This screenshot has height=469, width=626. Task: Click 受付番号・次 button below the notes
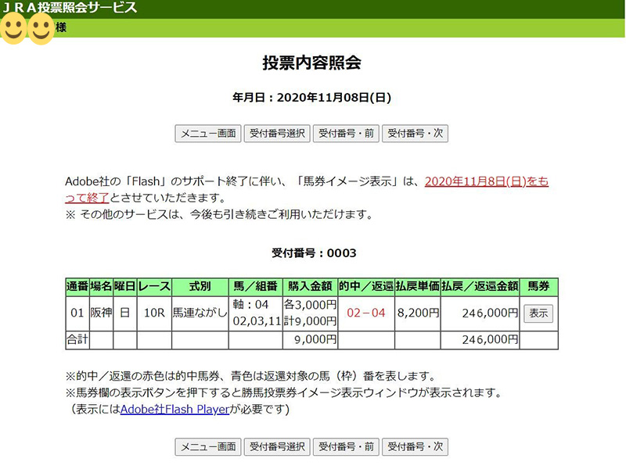pyautogui.click(x=415, y=447)
